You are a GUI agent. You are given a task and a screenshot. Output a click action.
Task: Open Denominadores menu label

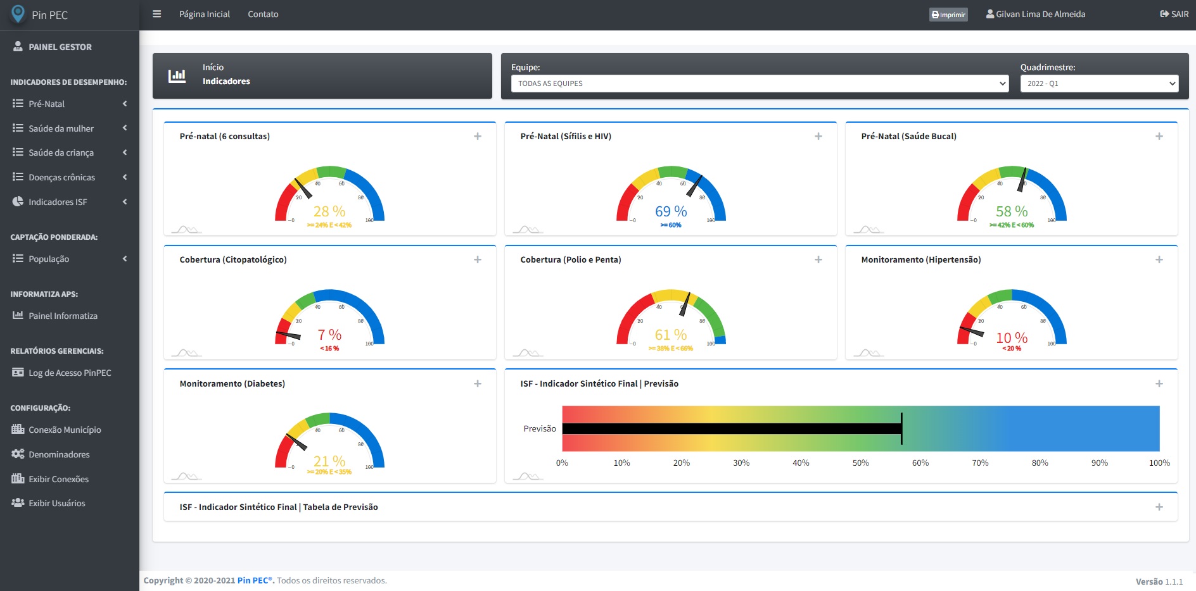tap(59, 454)
